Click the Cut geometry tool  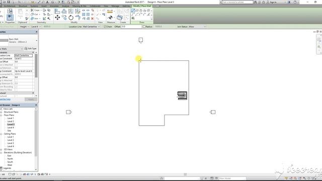point(35,15)
